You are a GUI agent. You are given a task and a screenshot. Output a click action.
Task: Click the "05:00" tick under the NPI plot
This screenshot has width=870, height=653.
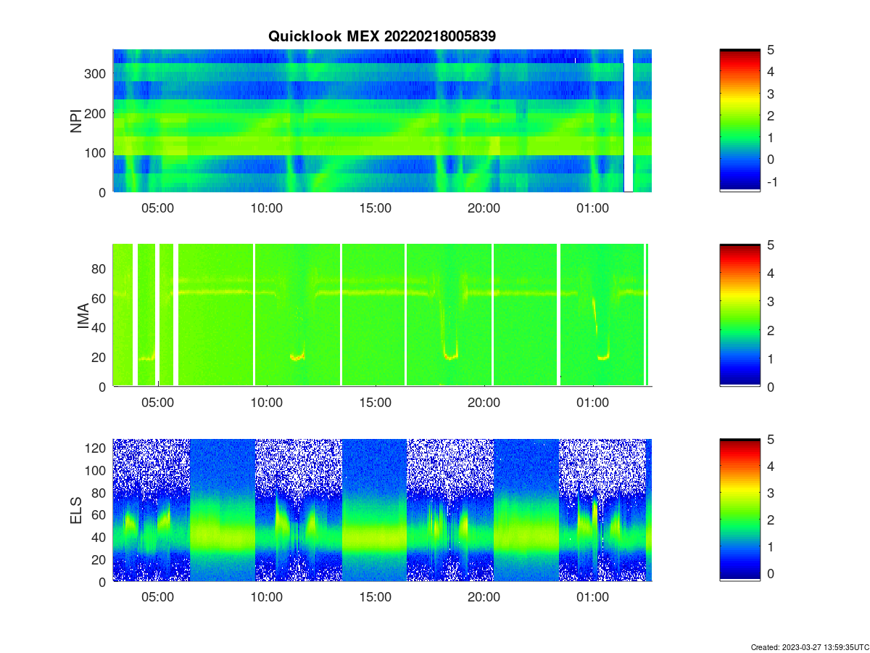point(158,208)
